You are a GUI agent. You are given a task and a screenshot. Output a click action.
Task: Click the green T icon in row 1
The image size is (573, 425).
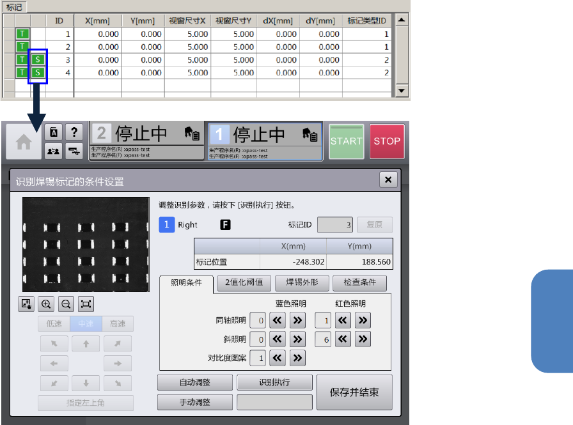[22, 34]
